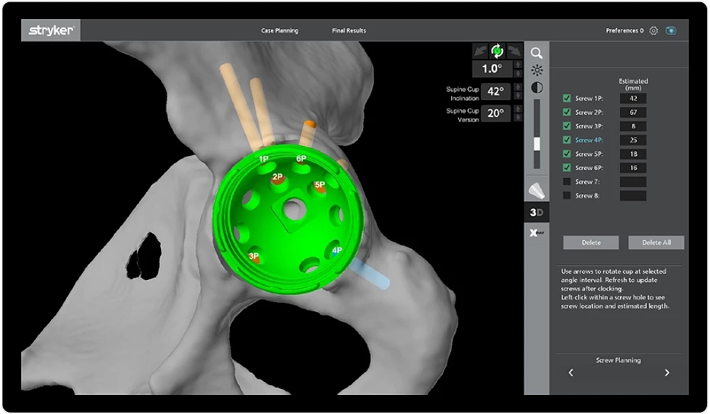Open Preferences via the gear icon
Image resolution: width=710 pixels, height=414 pixels.
click(x=654, y=30)
